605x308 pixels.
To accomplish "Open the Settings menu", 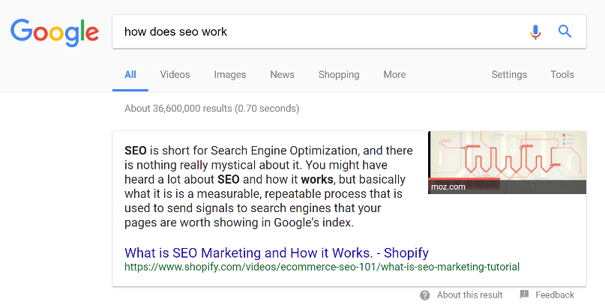I will (509, 74).
